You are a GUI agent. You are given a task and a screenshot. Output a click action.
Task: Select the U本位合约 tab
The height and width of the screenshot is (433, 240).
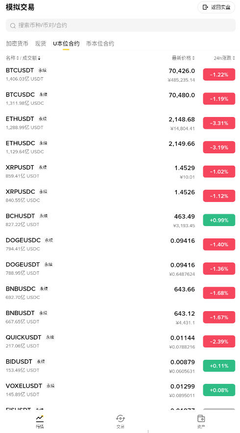(66, 44)
